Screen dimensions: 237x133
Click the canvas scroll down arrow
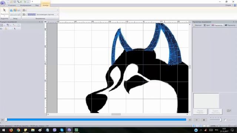(190, 112)
